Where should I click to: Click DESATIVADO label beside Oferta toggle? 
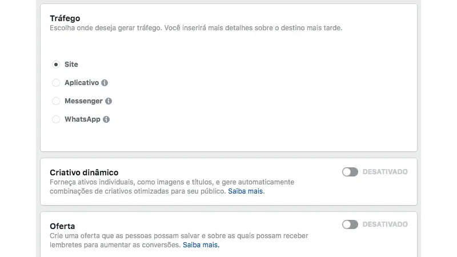[385, 224]
